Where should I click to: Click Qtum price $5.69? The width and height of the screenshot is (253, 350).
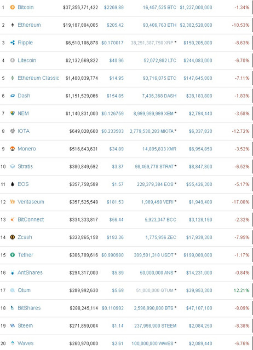click(x=118, y=290)
